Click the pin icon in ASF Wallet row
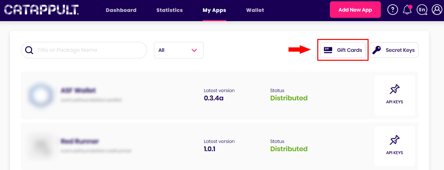This screenshot has height=170, width=444. (x=395, y=89)
